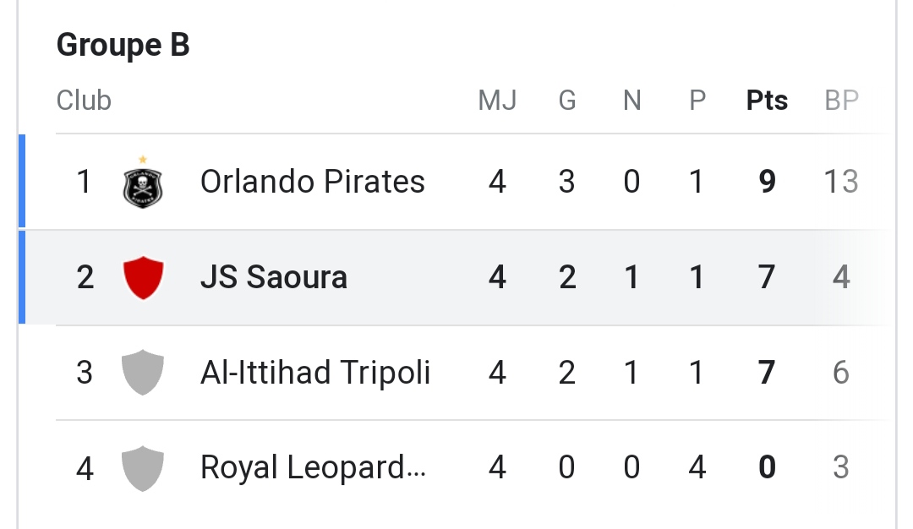Select the Al-Ittihad Tripoli club name
Screen dimensions: 913x529
pyautogui.click(x=314, y=372)
